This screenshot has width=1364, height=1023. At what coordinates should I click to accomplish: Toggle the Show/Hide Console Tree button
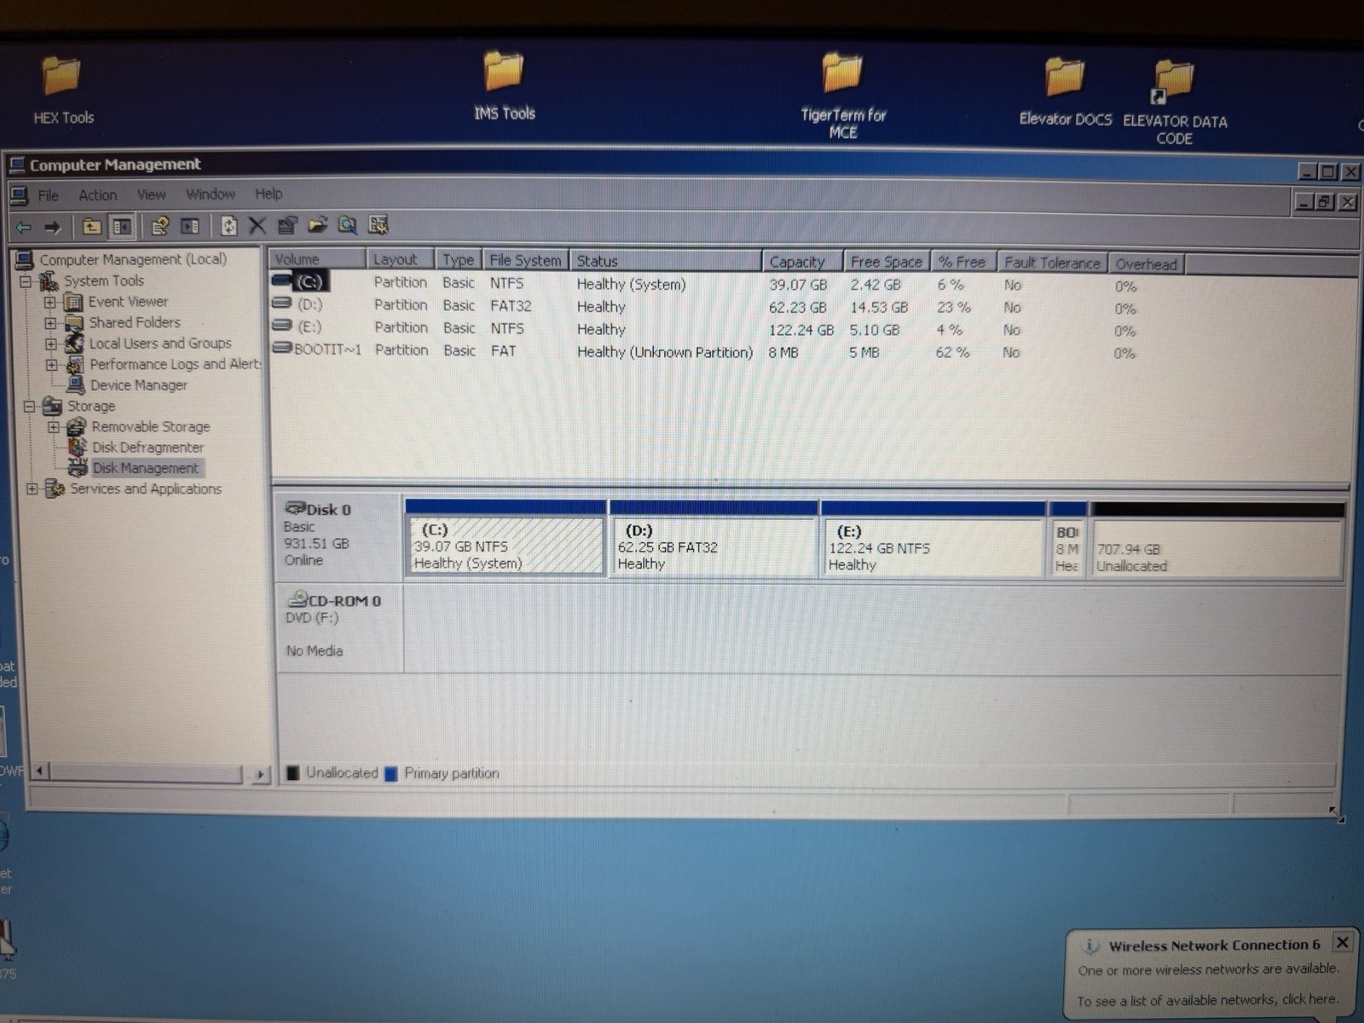click(x=122, y=227)
